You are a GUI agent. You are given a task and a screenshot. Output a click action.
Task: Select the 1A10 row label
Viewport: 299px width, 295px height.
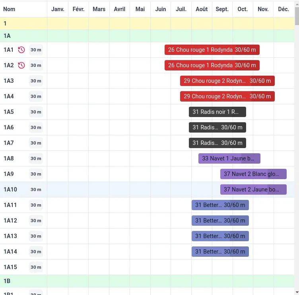[x=10, y=190]
